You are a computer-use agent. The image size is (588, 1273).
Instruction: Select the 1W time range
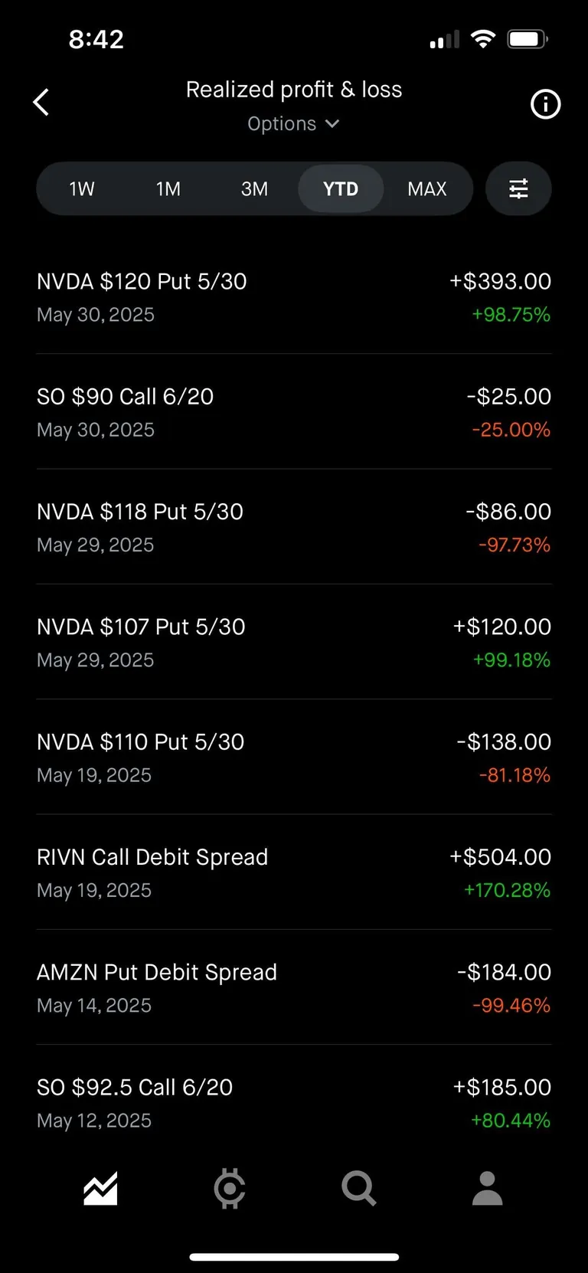pos(82,188)
